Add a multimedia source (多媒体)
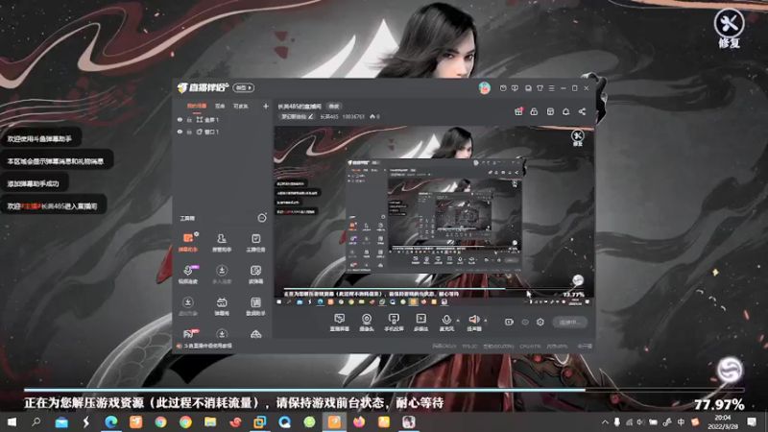The height and width of the screenshot is (432, 768). (420, 323)
